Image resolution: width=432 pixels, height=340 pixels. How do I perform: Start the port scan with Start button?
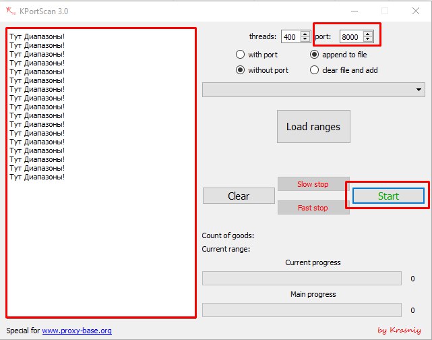(388, 196)
